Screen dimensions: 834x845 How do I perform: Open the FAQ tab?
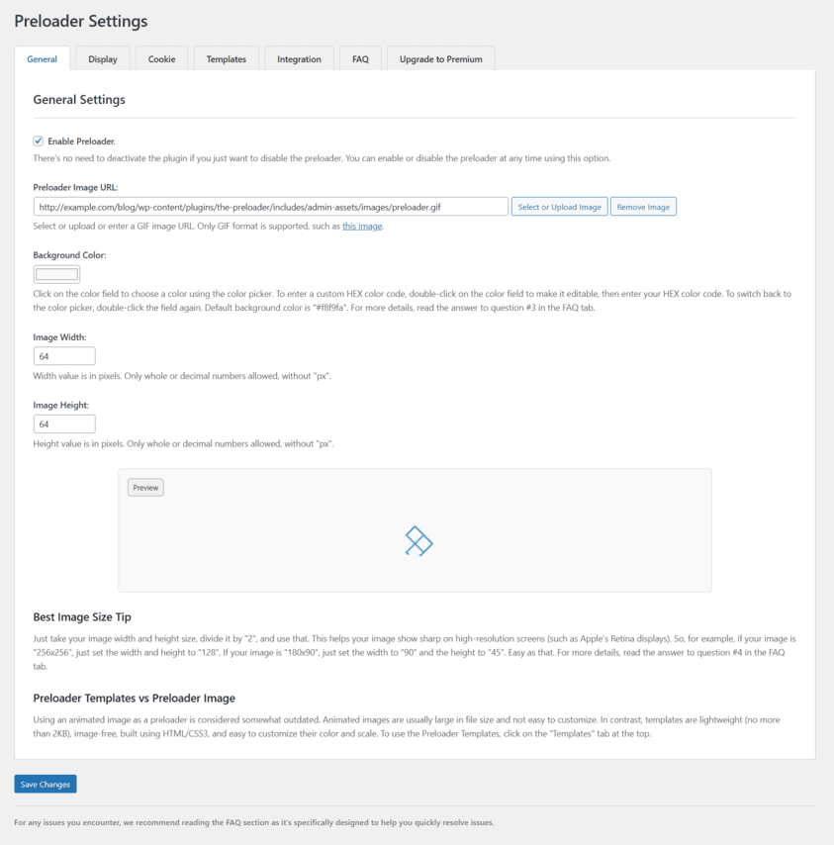360,59
